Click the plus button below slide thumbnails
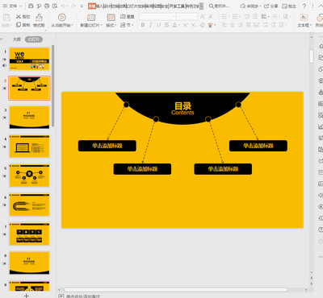 (x=26, y=296)
